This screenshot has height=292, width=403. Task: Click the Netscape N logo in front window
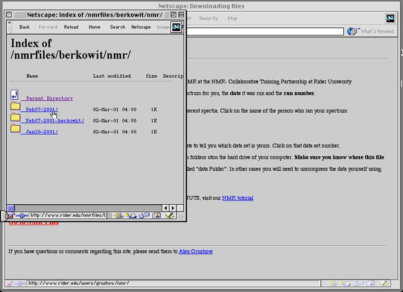(177, 27)
